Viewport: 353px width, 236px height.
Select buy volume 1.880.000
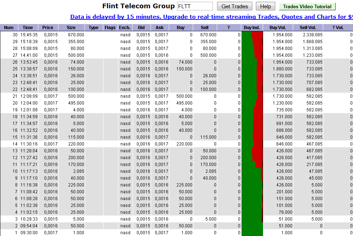(x=282, y=69)
